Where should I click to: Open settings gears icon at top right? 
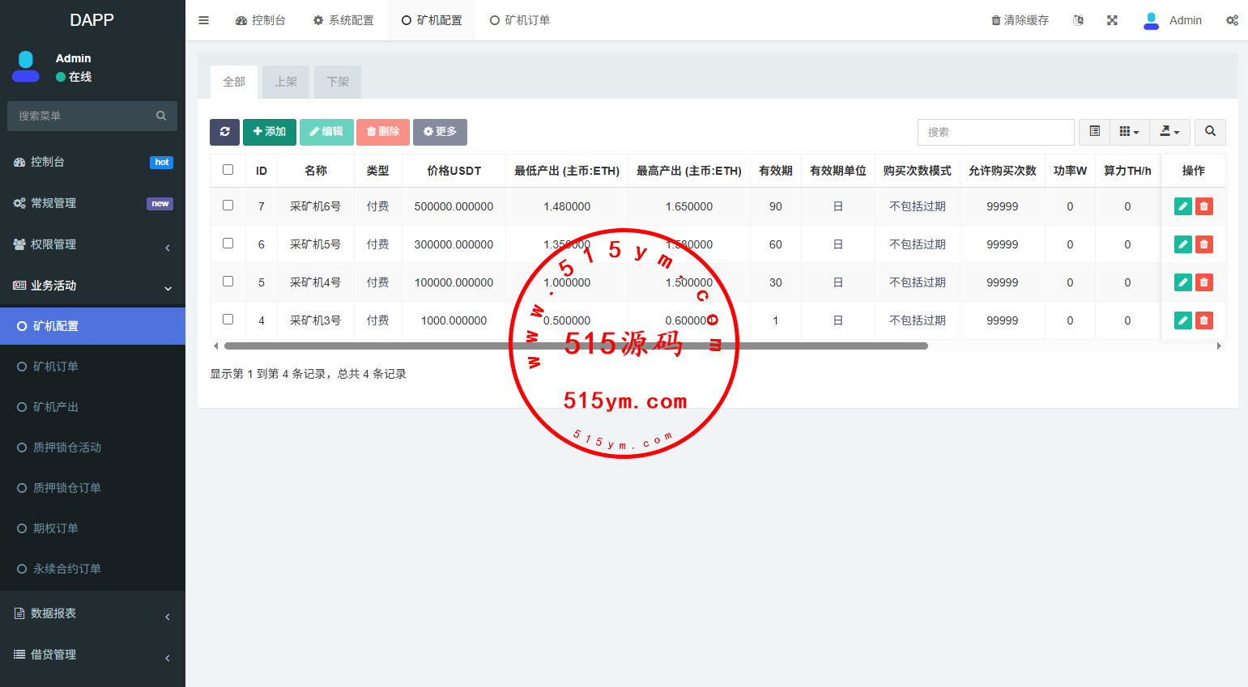point(1232,20)
